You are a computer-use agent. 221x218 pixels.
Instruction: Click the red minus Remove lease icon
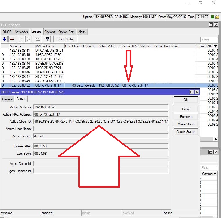12,39
